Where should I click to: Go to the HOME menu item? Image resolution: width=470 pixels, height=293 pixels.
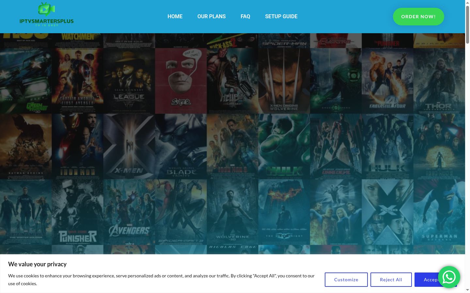coord(175,16)
